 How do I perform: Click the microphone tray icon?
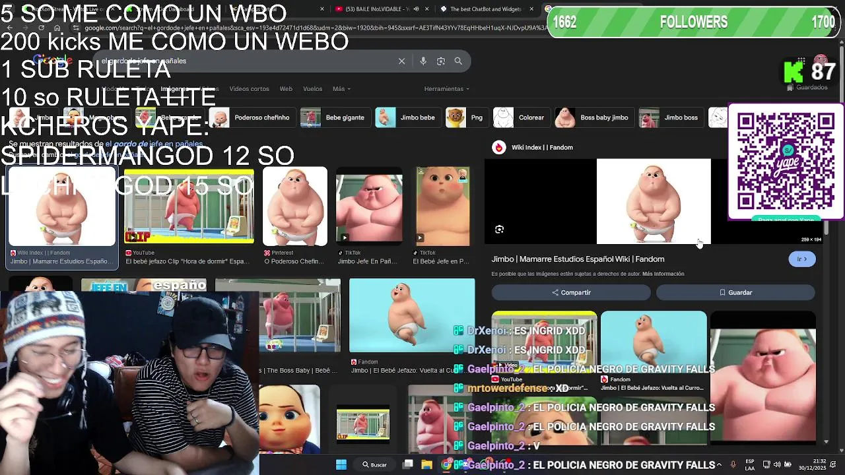(733, 464)
